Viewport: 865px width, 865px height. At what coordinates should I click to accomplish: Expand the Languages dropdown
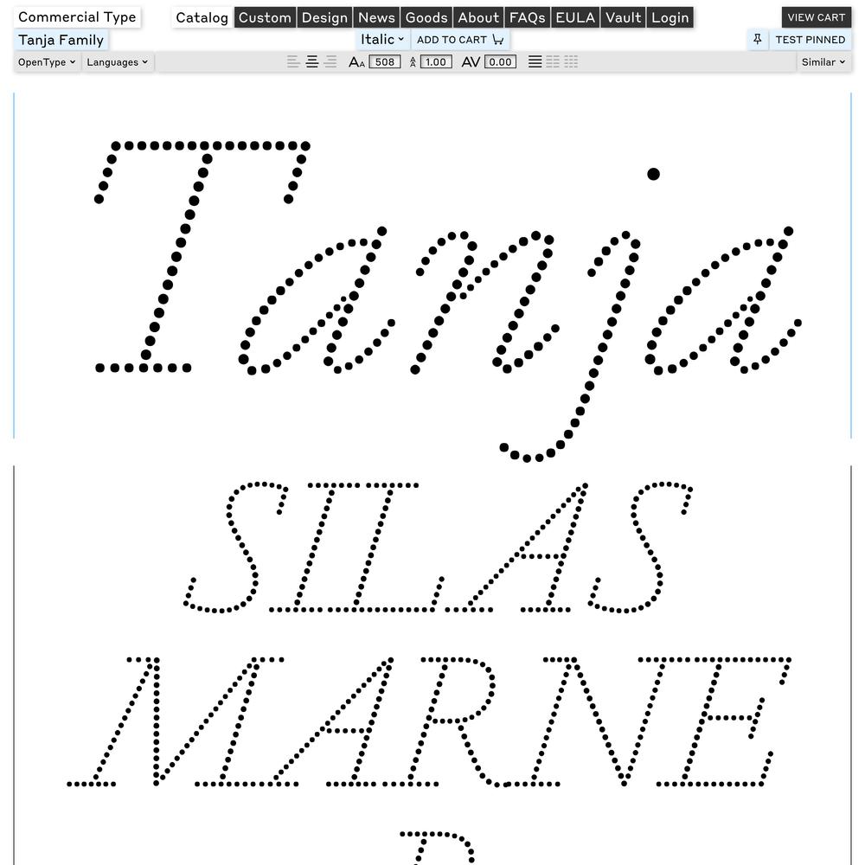click(x=118, y=61)
